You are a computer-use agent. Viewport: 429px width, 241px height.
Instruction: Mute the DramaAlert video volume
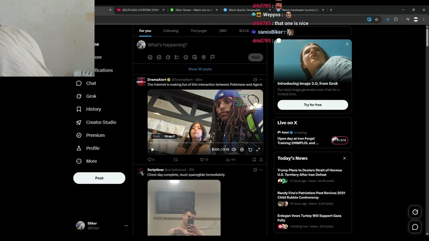tap(234, 150)
